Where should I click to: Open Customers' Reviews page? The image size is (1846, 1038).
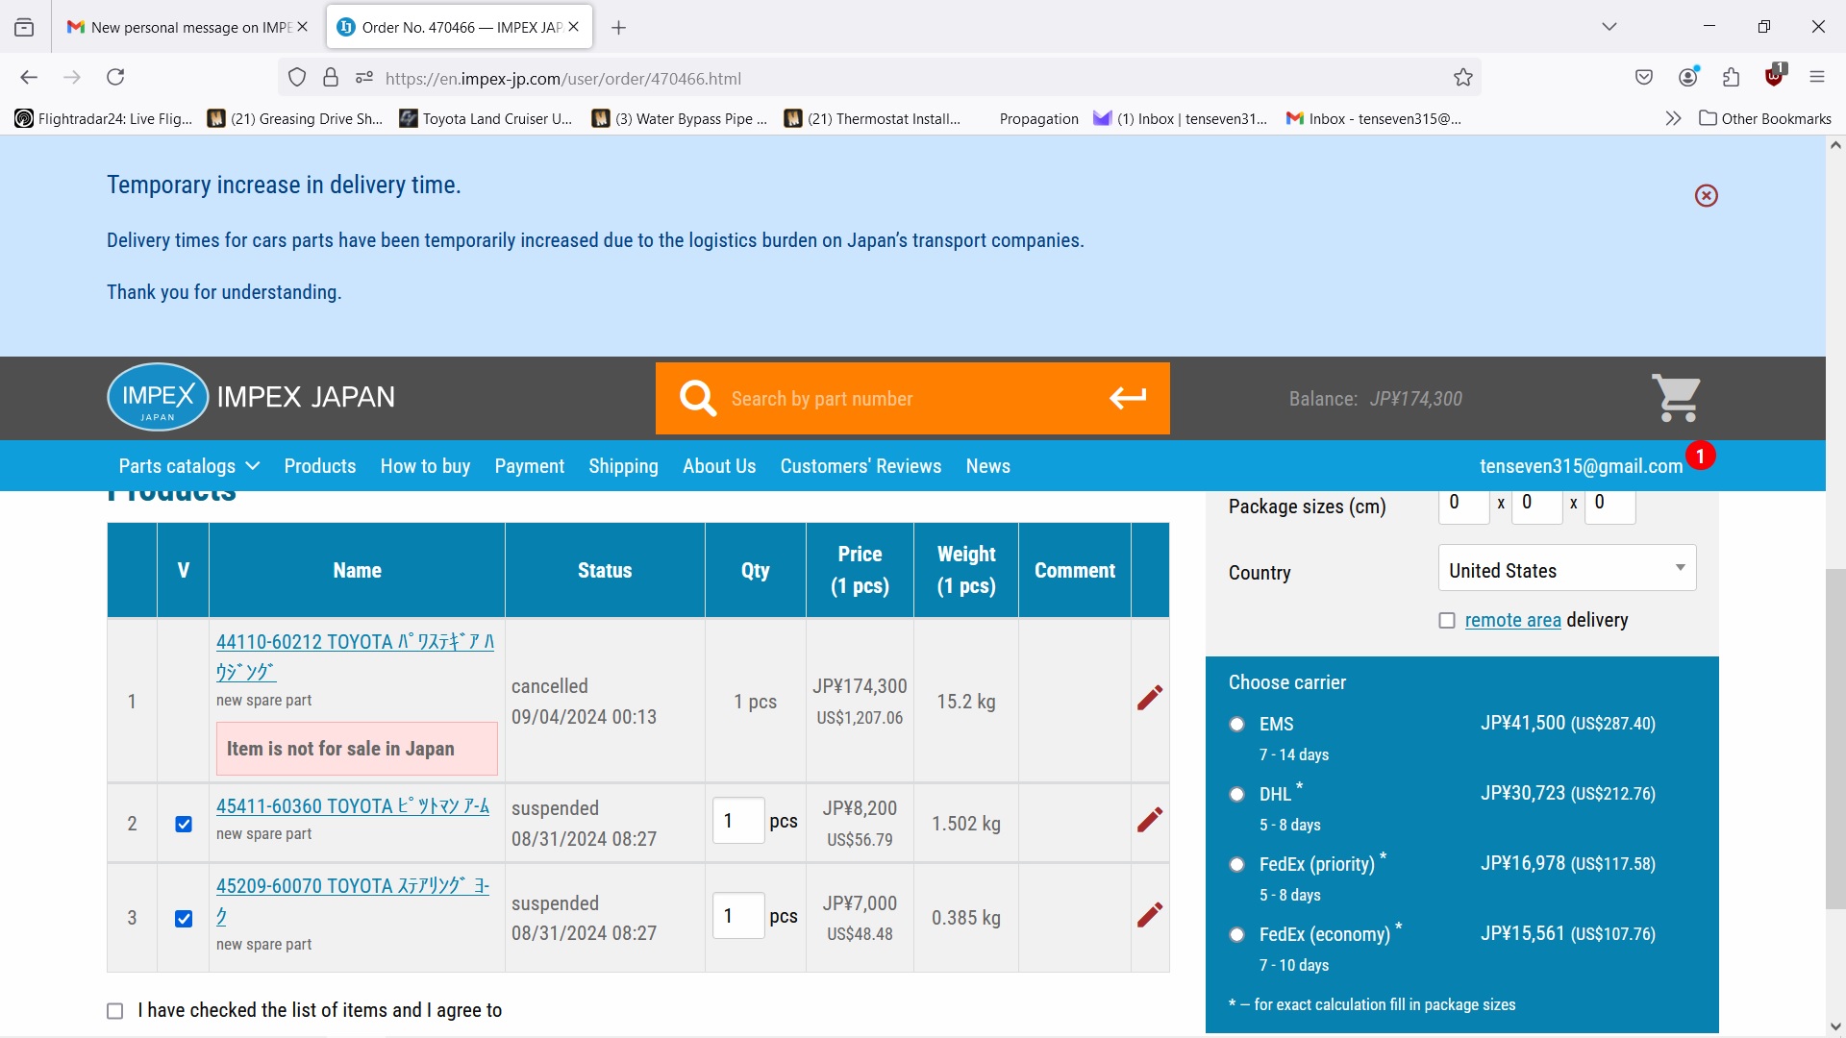[x=861, y=466]
